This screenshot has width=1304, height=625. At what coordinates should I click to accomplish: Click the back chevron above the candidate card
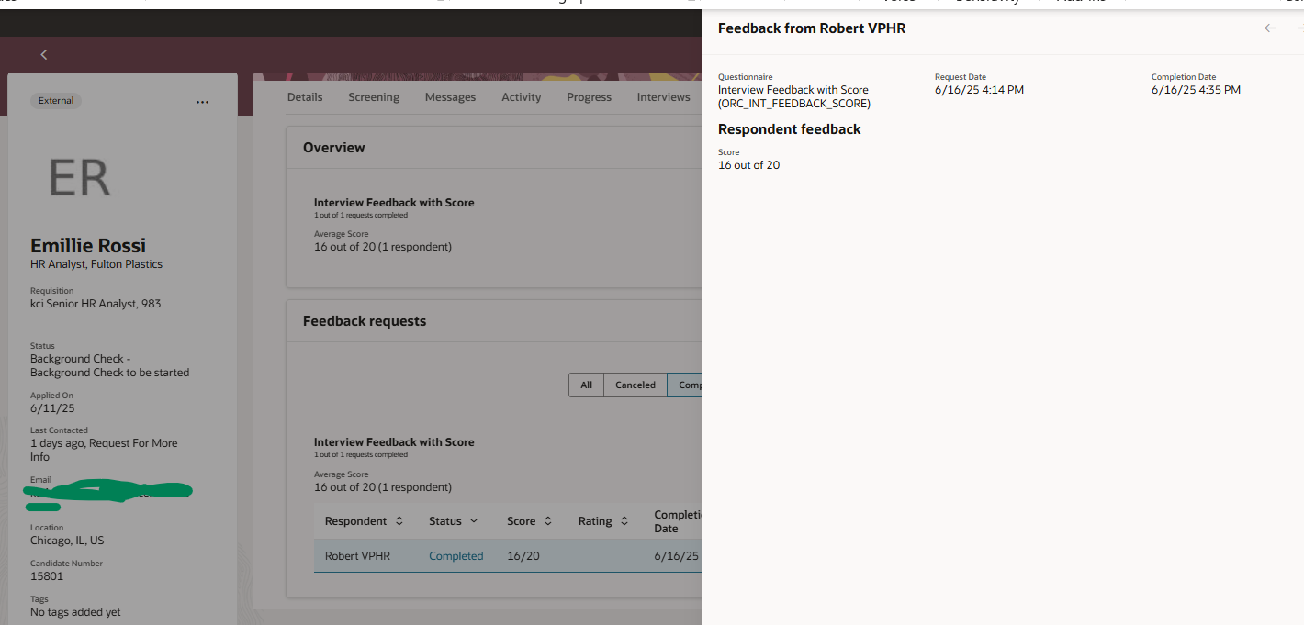pyautogui.click(x=43, y=54)
